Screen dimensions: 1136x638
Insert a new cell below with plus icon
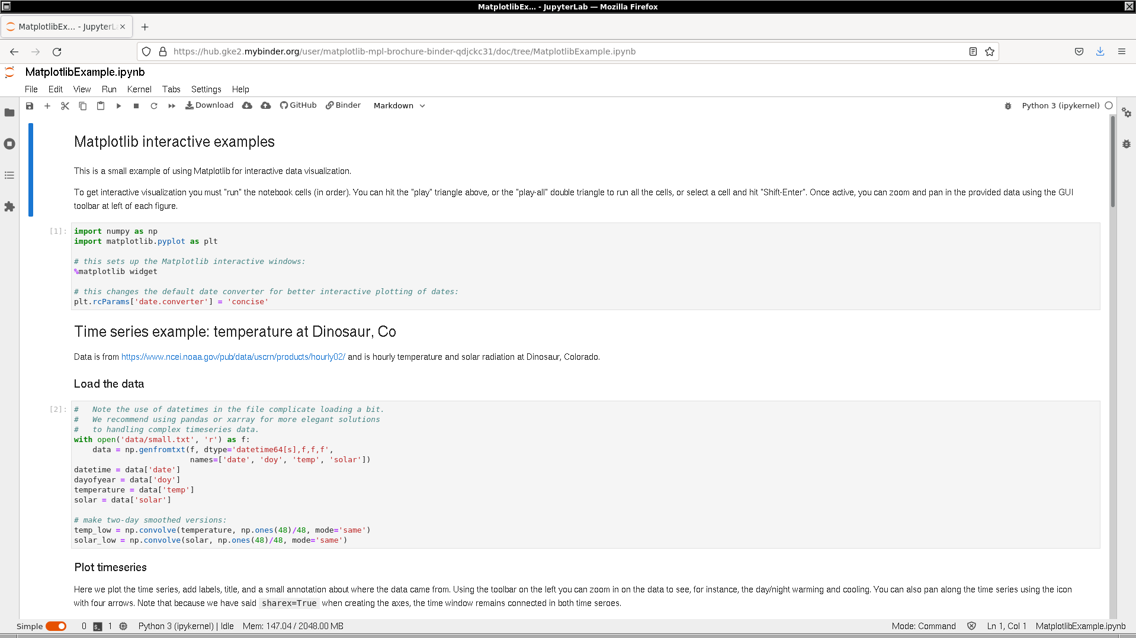click(47, 106)
